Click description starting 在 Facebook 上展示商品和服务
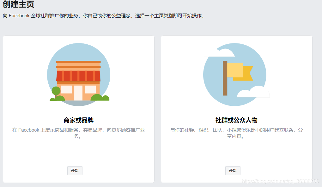This screenshot has width=322, height=187. 78,133
